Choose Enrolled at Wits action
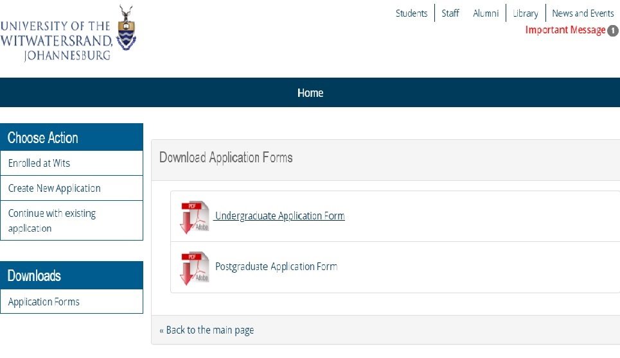The width and height of the screenshot is (620, 358). tap(71, 163)
